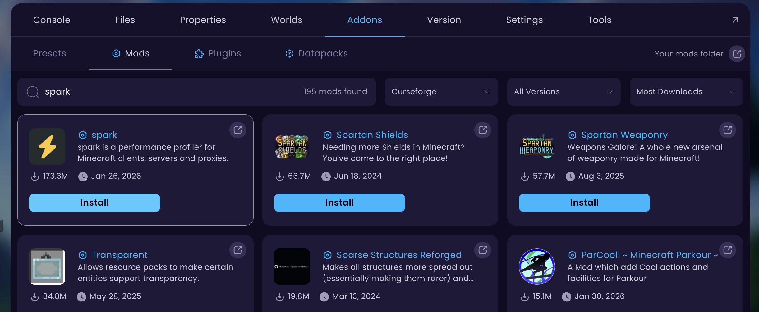The image size is (759, 312).
Task: Open Spartan Shields external link icon
Action: [483, 130]
